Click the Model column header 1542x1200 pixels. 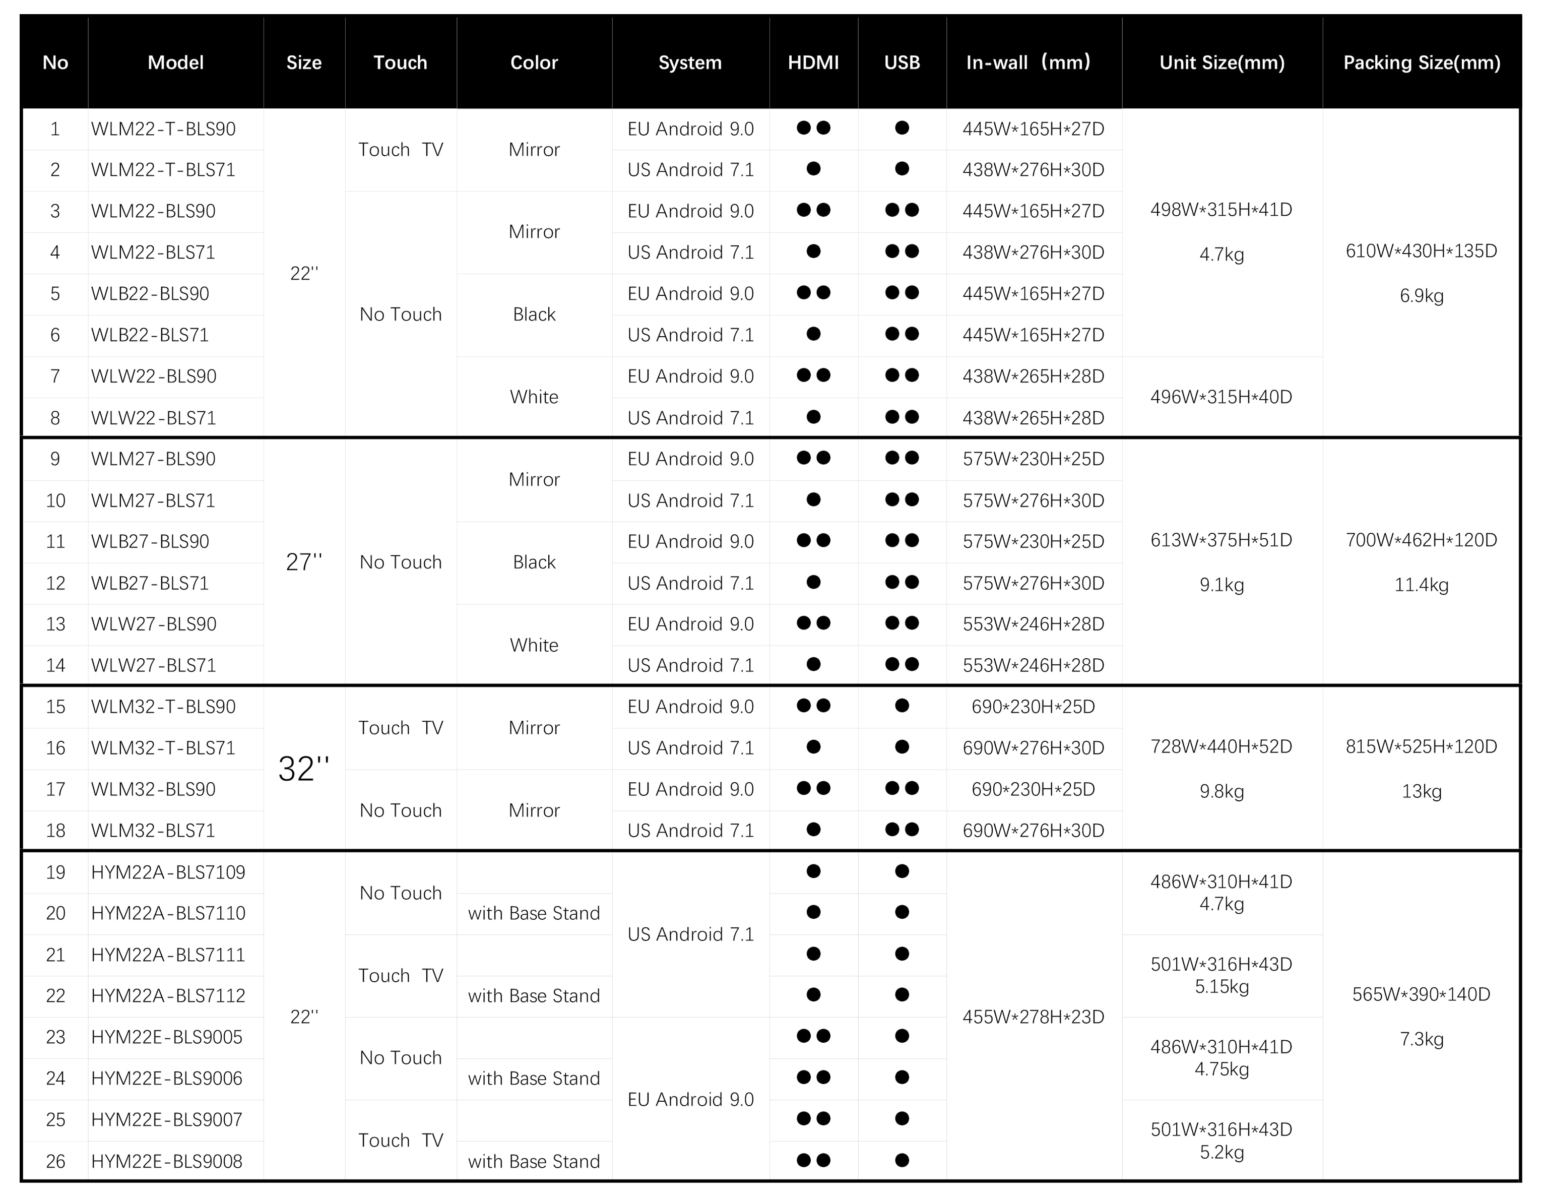click(x=175, y=62)
